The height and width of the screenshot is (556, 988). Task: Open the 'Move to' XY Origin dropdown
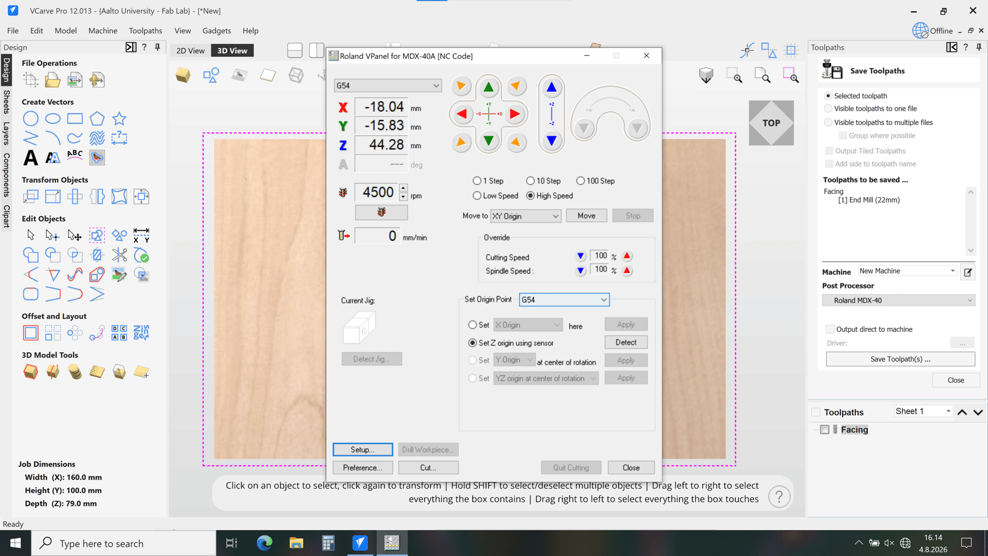(525, 216)
